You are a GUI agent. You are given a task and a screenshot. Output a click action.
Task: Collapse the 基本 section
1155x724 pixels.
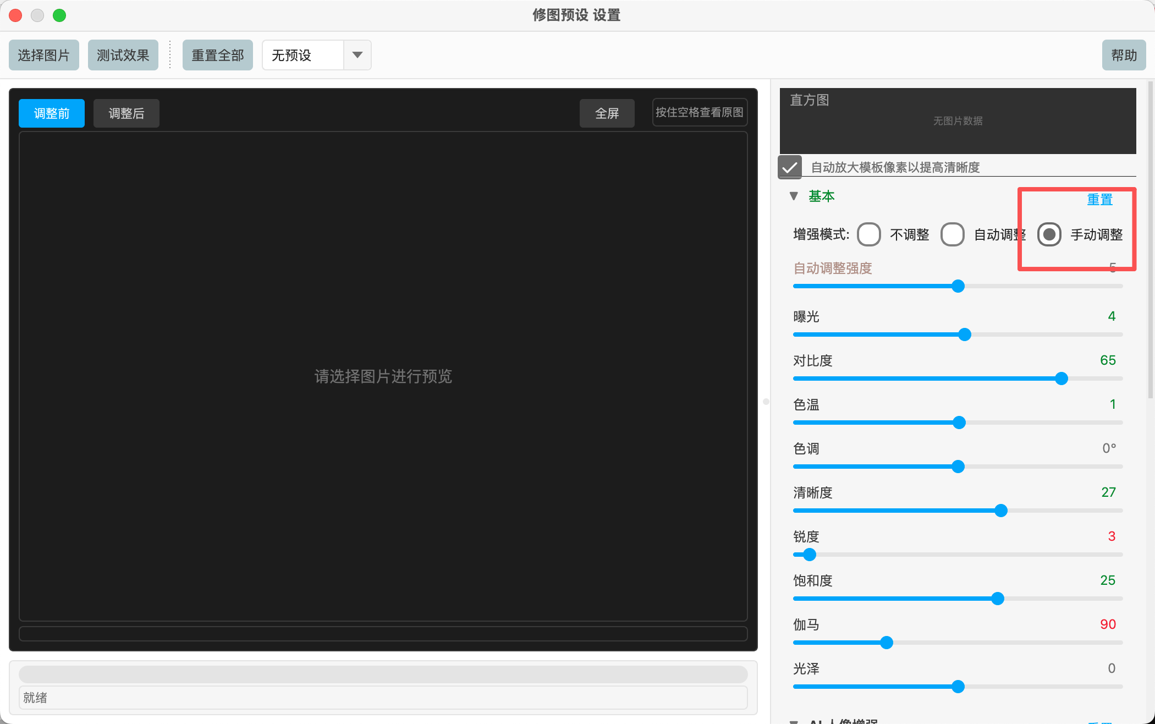tap(794, 196)
